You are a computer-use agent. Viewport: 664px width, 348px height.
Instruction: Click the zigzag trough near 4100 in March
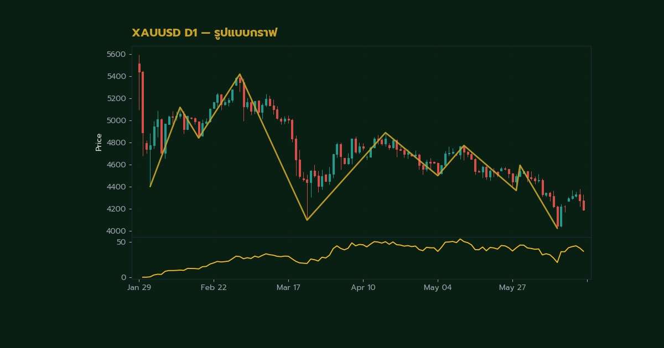tap(307, 220)
